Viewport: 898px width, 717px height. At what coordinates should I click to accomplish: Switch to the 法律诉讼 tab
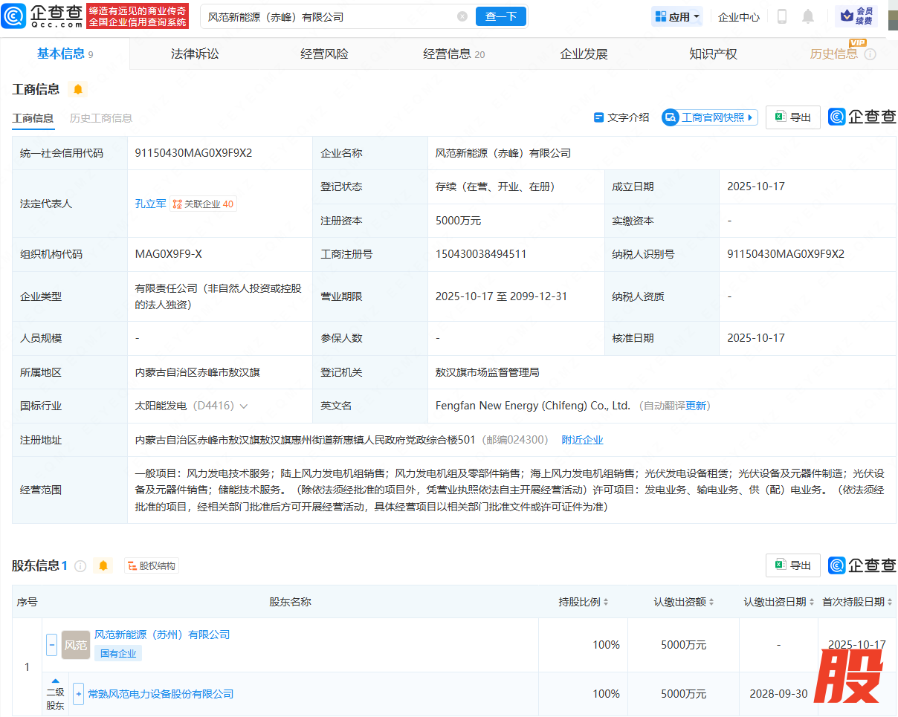click(x=195, y=53)
